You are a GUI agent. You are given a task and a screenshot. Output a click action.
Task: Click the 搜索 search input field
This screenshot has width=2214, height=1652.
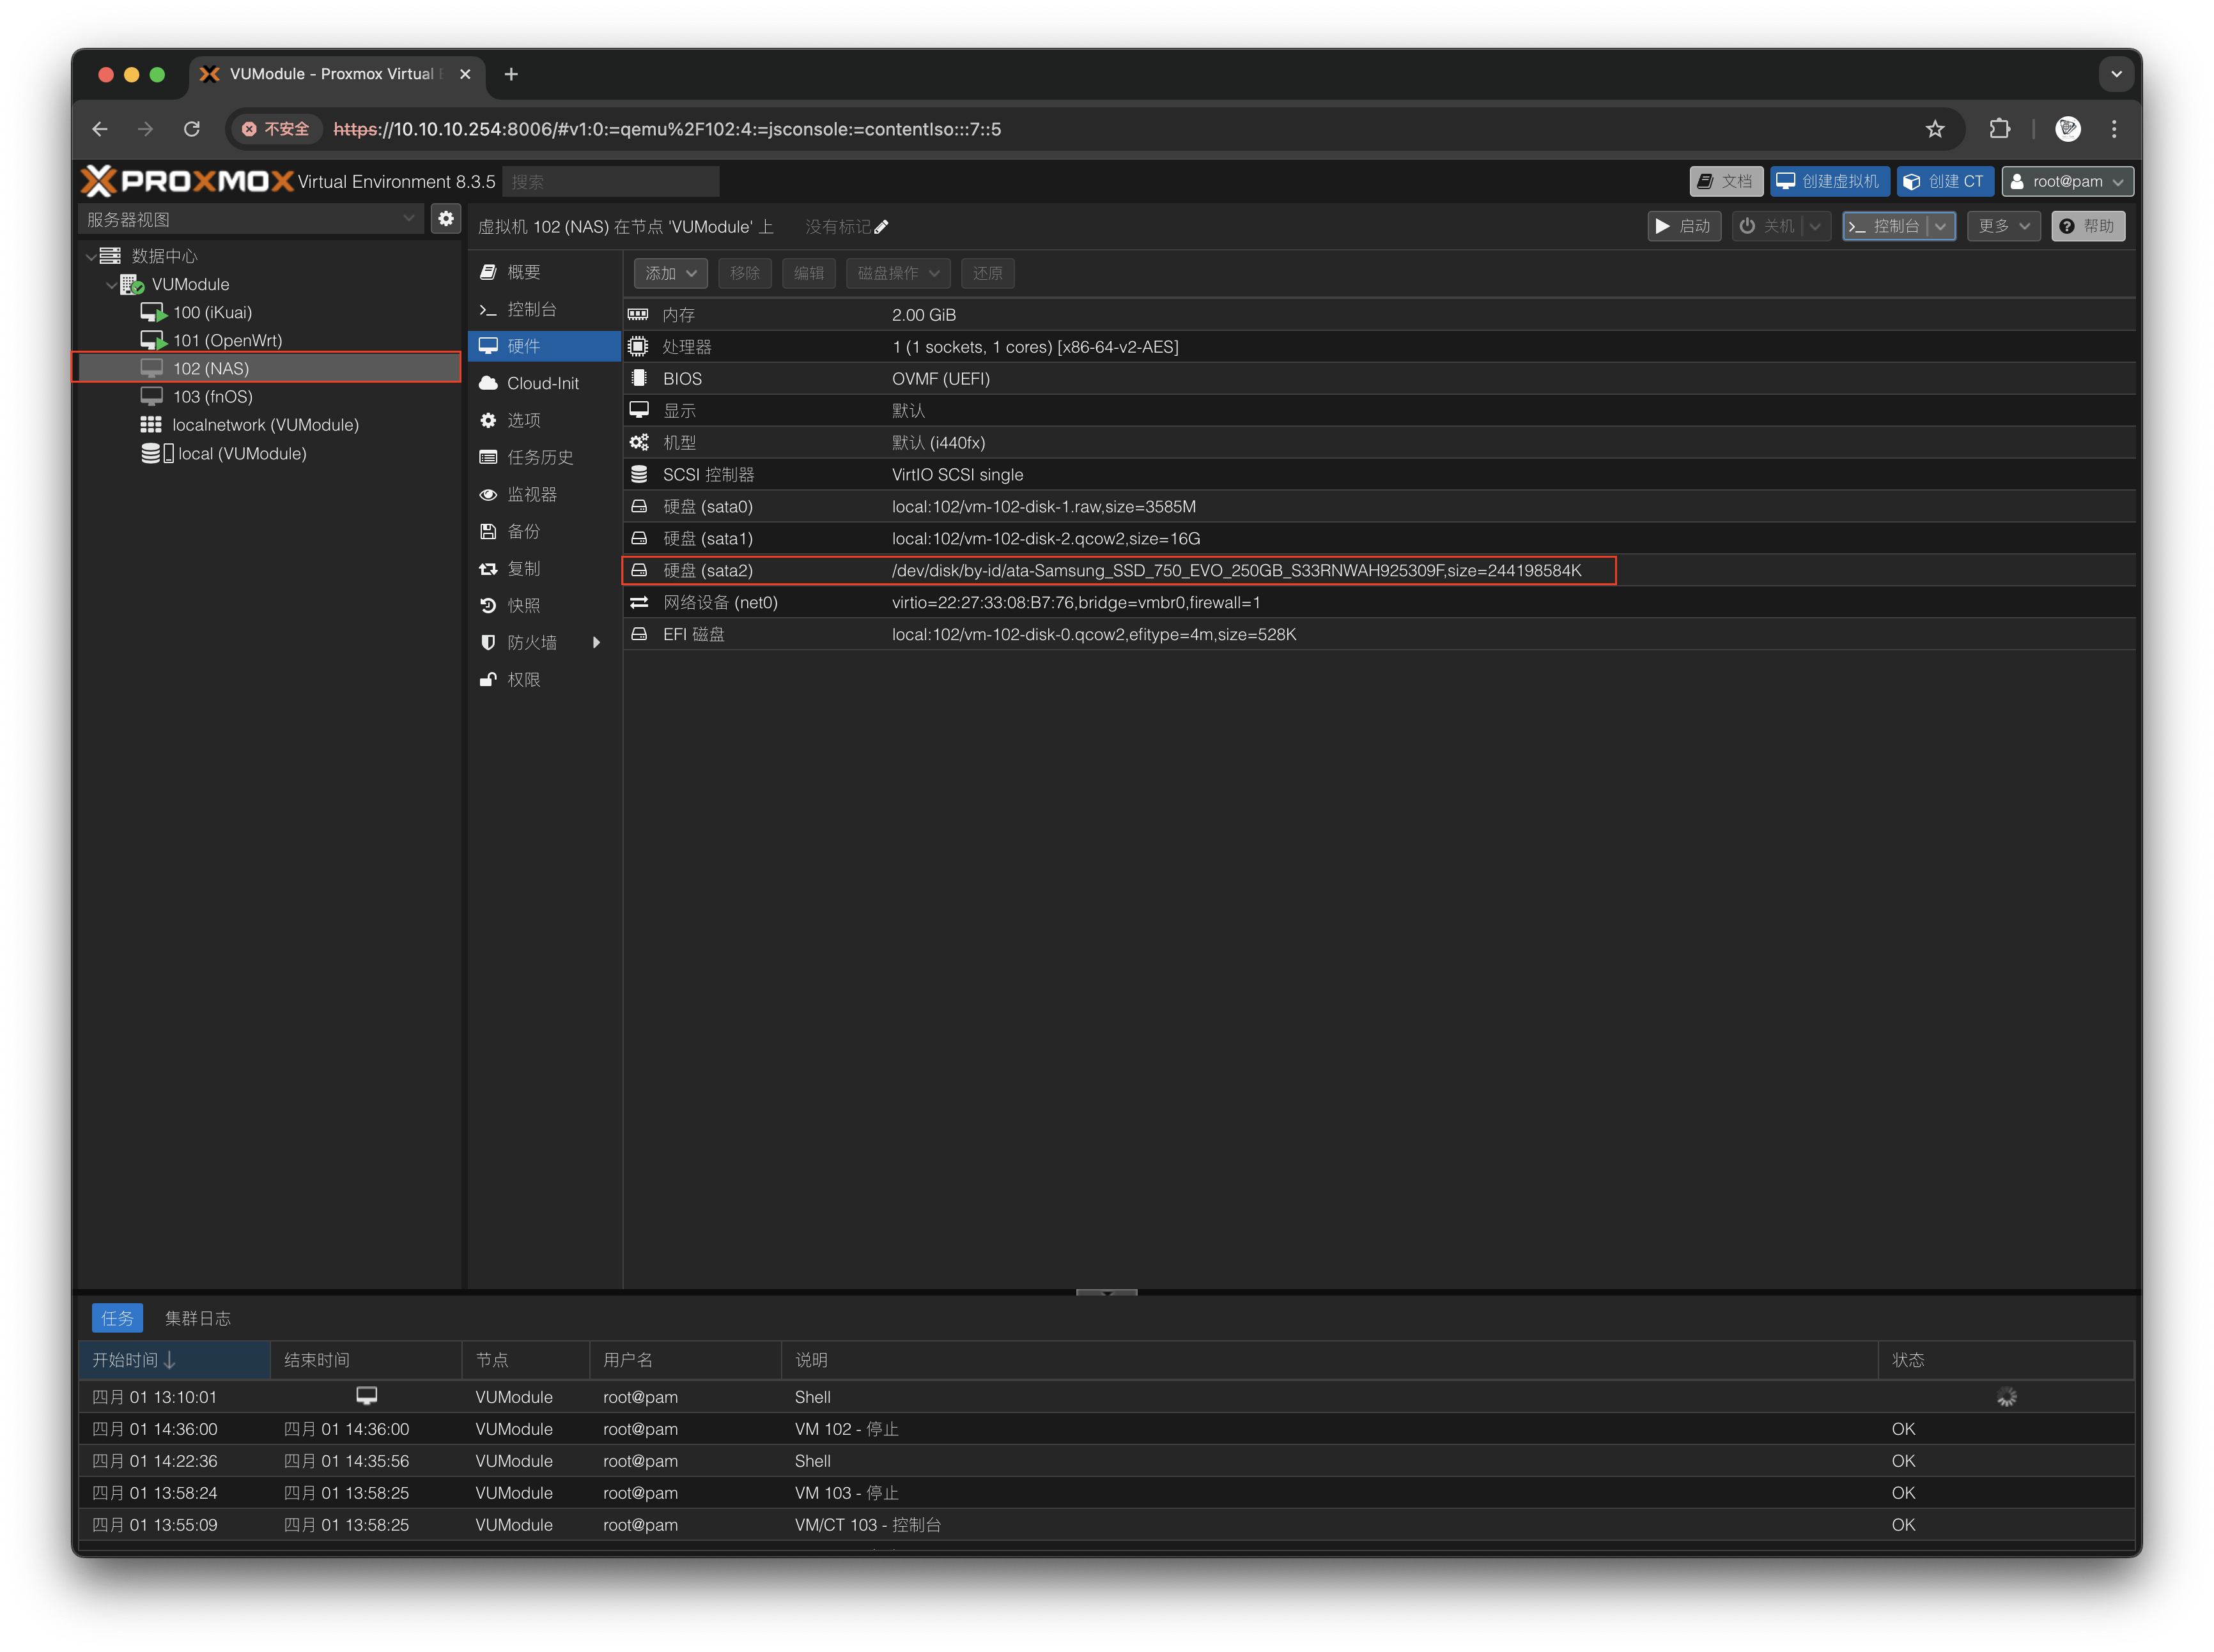click(x=610, y=182)
